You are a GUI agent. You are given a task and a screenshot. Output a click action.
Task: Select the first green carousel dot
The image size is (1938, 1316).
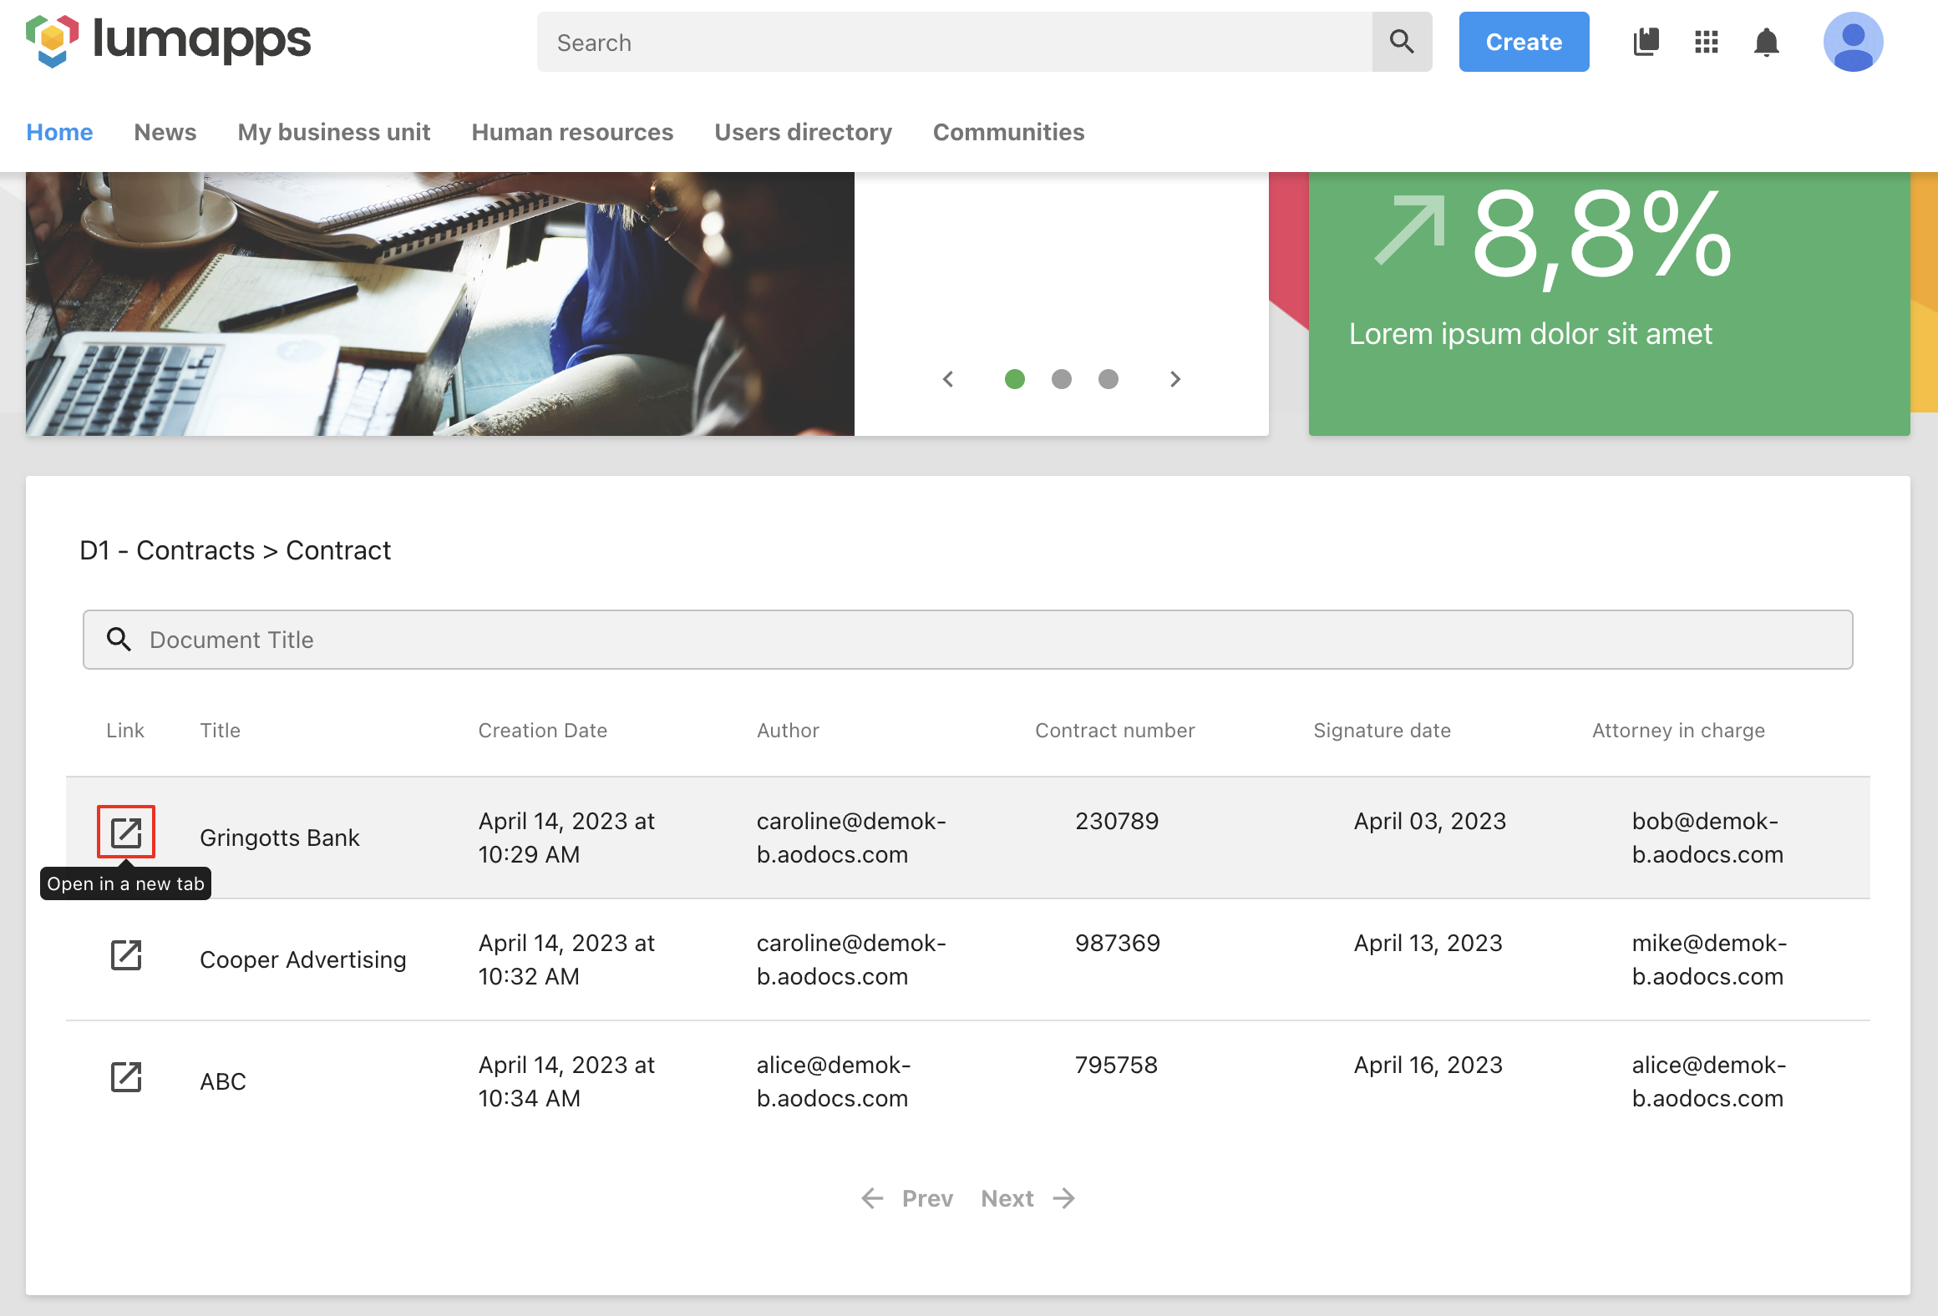click(1014, 379)
